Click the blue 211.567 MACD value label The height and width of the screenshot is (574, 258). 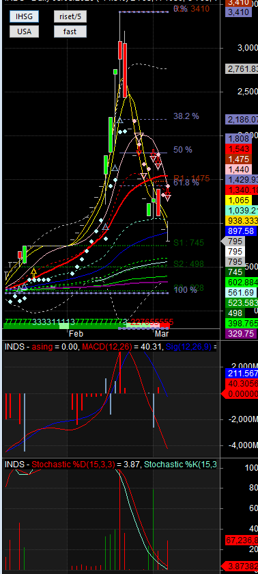click(x=242, y=374)
